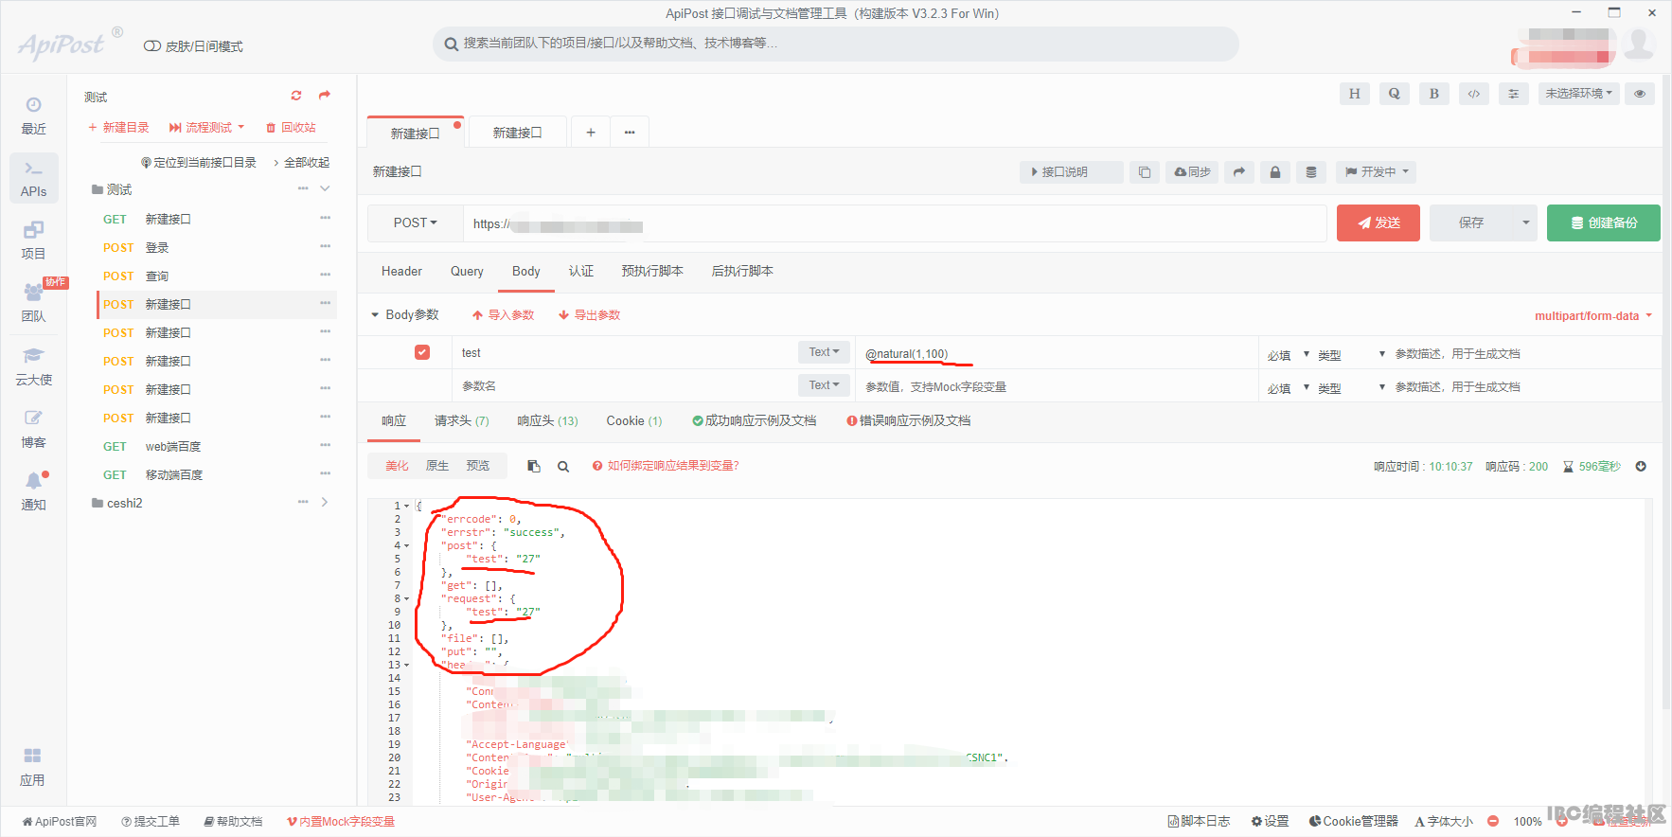Copy response with the copy icon
Screen dimensions: 1672x837
(x=534, y=466)
